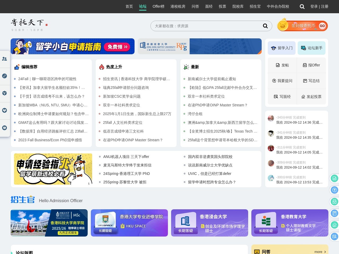Open the Offer榜 menu item
This screenshot has width=339, height=254.
(158, 6)
